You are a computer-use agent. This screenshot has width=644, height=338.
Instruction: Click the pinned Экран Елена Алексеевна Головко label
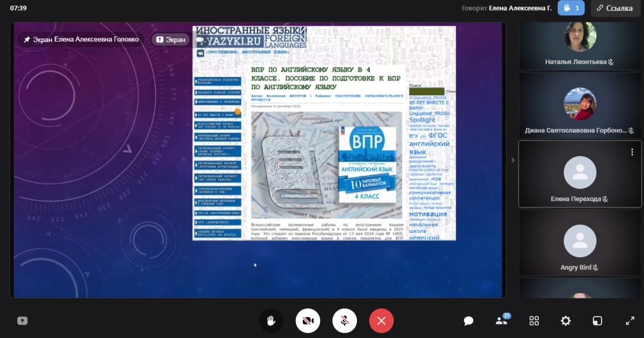click(81, 39)
